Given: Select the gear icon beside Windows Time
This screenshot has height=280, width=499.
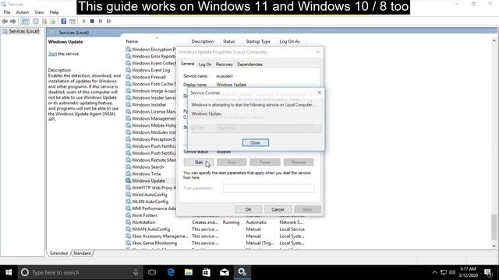Looking at the screenshot, I should tap(128, 174).
